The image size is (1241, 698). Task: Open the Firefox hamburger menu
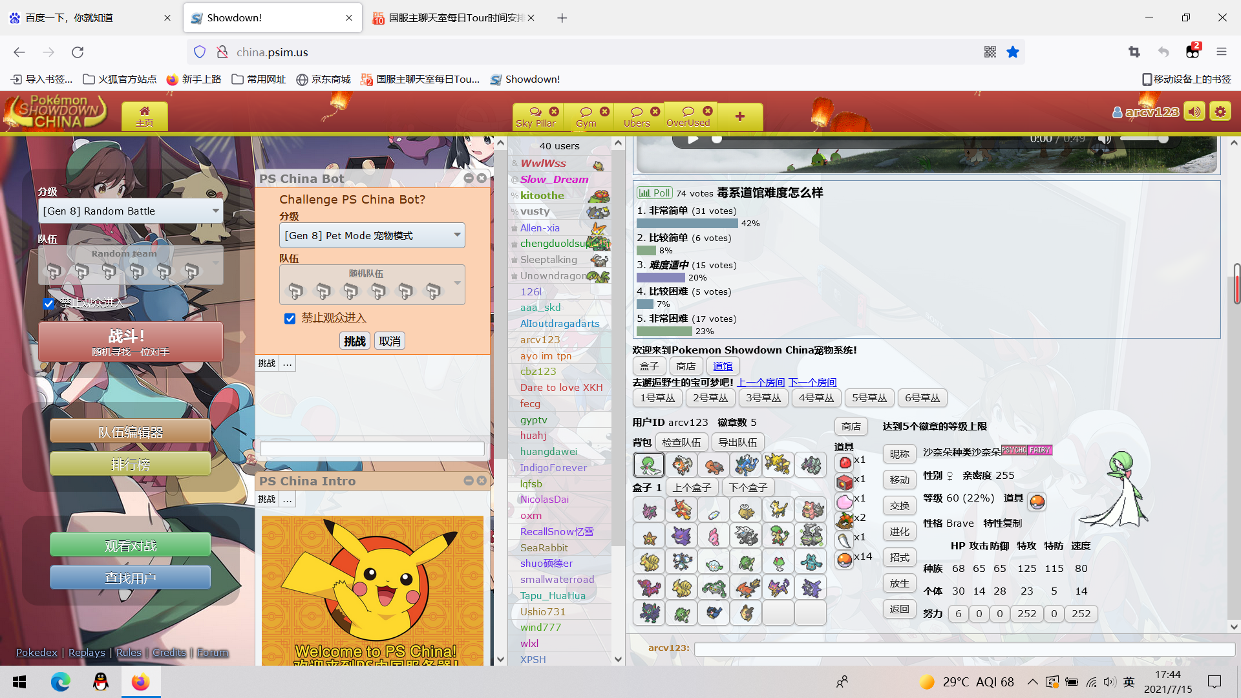1221,52
